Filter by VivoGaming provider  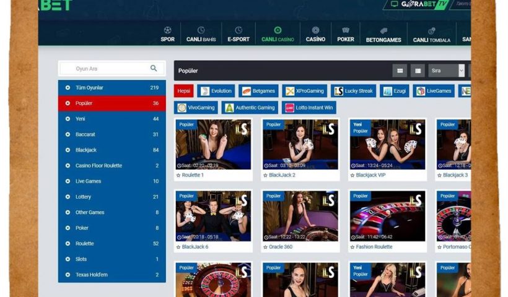(196, 108)
